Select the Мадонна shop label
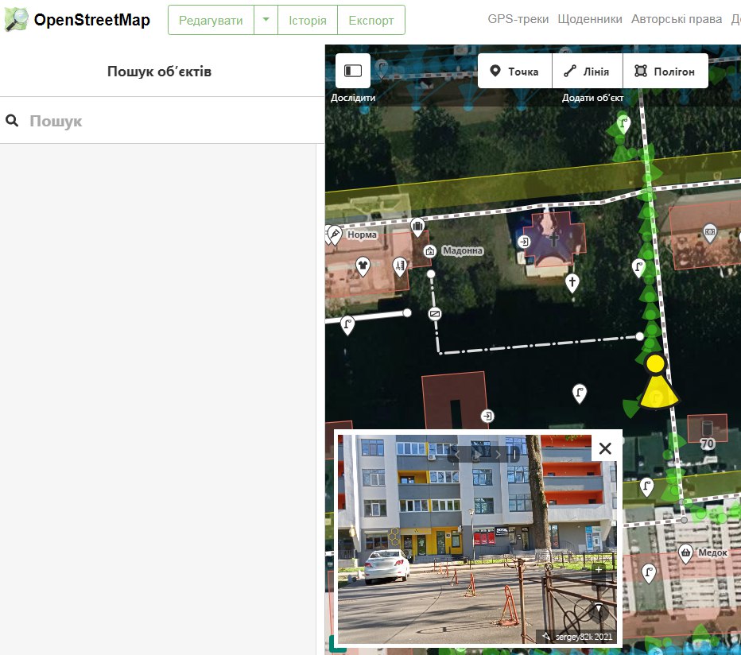The image size is (741, 655). coord(462,250)
